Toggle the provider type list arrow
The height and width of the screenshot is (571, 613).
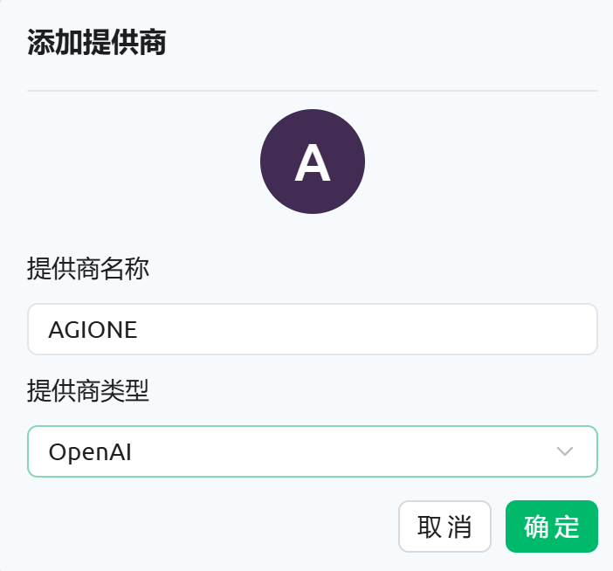564,451
